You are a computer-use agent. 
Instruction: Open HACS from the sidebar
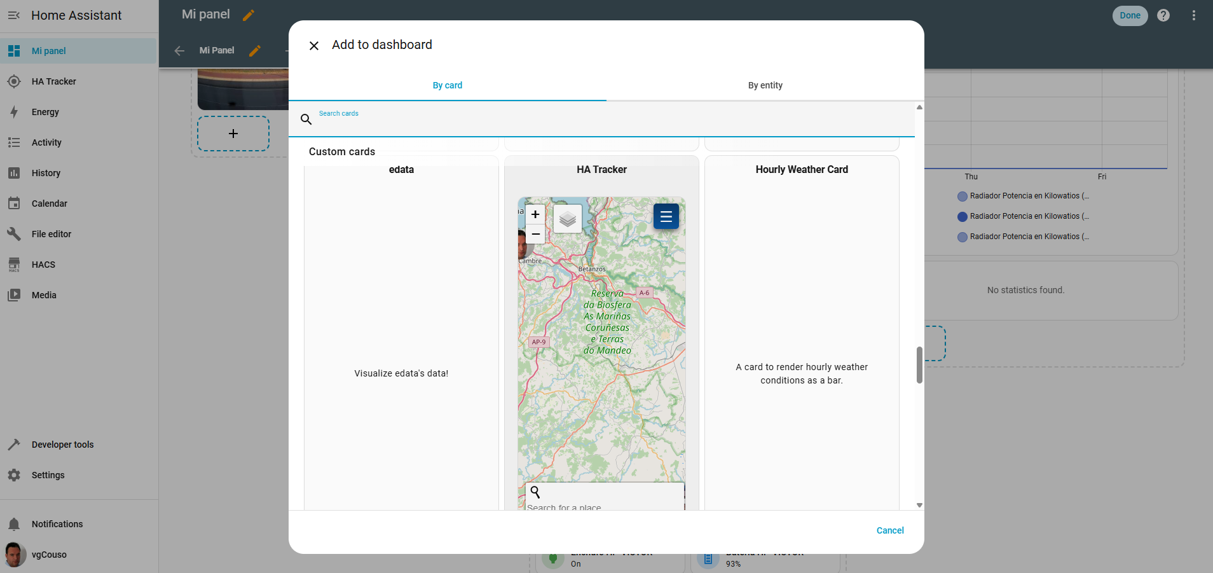tap(78, 265)
